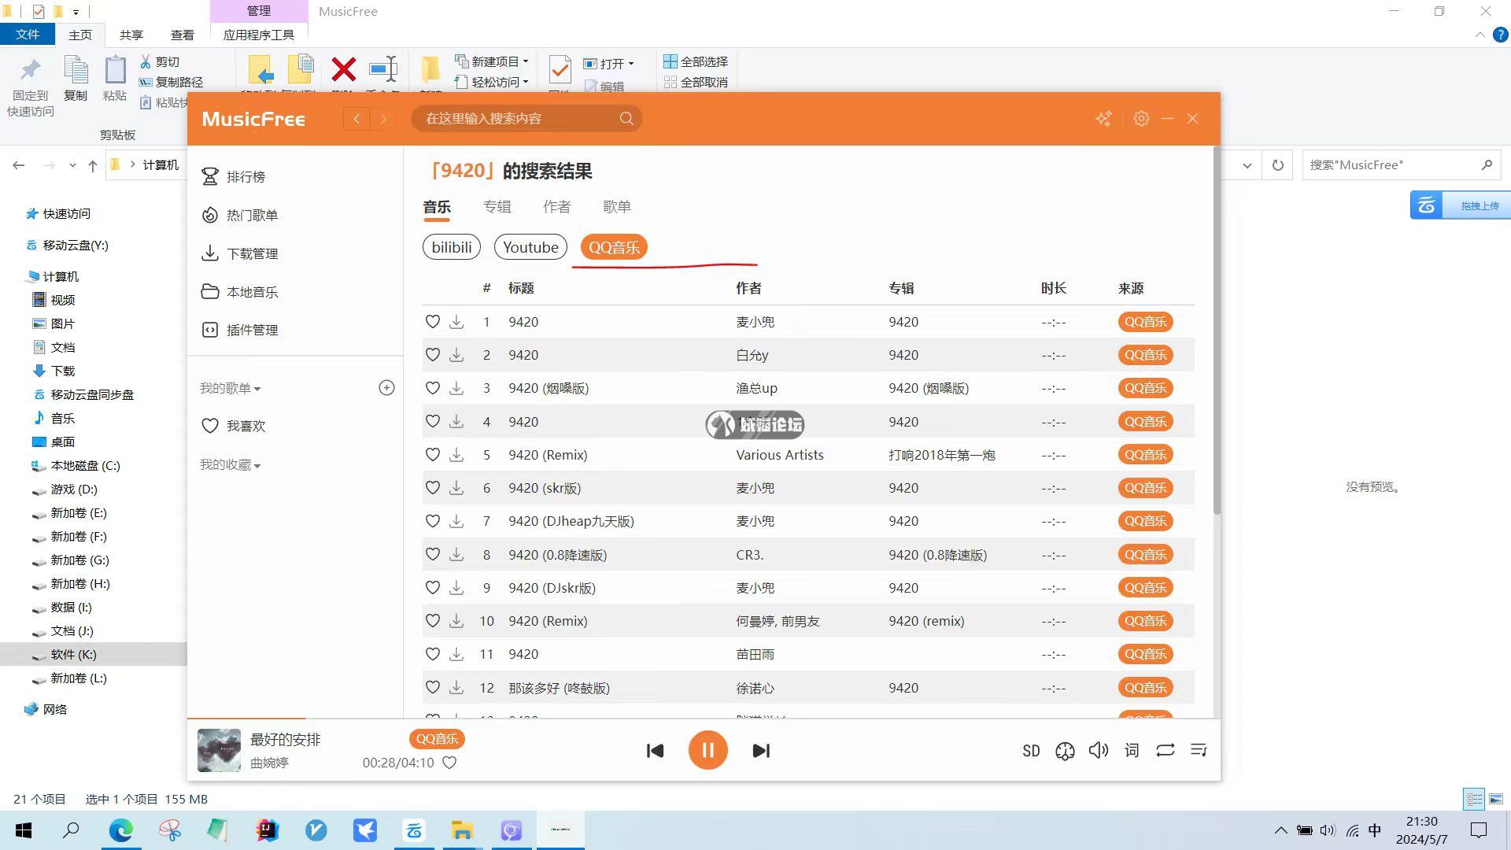Favorite 9420 by 苗田雨
This screenshot has width=1511, height=850.
click(433, 654)
